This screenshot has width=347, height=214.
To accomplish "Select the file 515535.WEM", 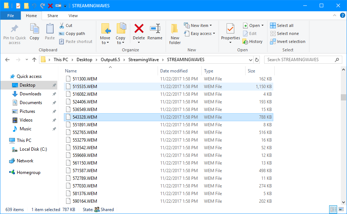I will (169, 87).
